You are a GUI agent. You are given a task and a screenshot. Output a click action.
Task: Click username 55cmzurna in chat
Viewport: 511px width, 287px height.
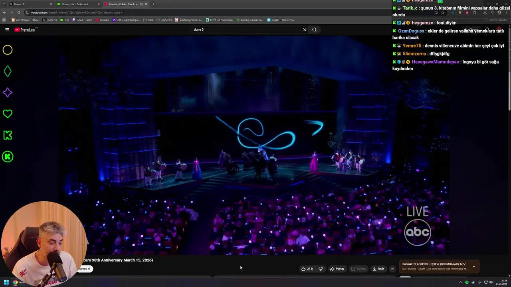pos(414,54)
